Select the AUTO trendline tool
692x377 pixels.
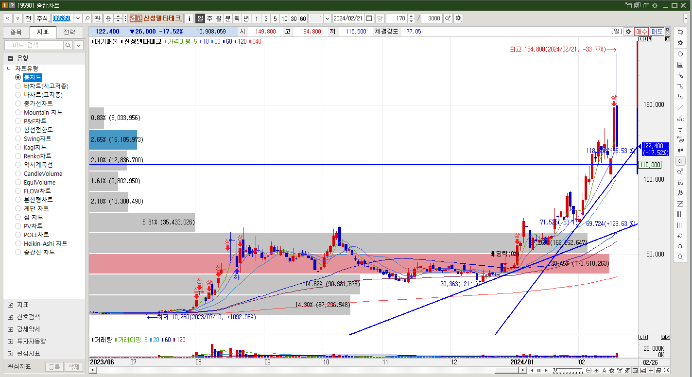point(680,119)
